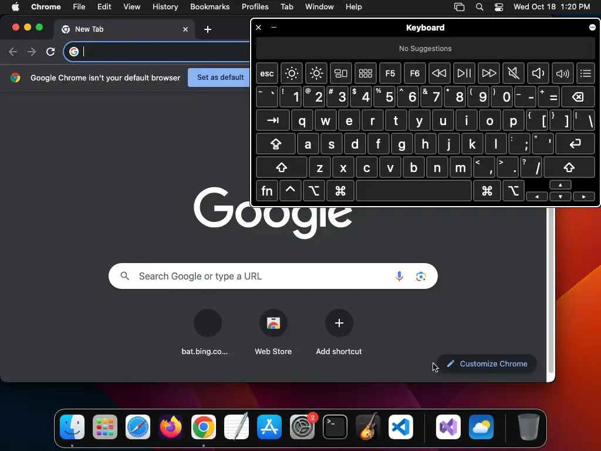Select the New Tab tab

pyautogui.click(x=124, y=29)
